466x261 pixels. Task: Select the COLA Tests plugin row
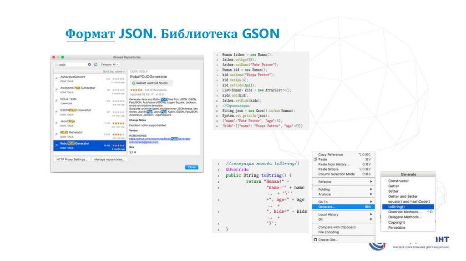click(x=90, y=101)
